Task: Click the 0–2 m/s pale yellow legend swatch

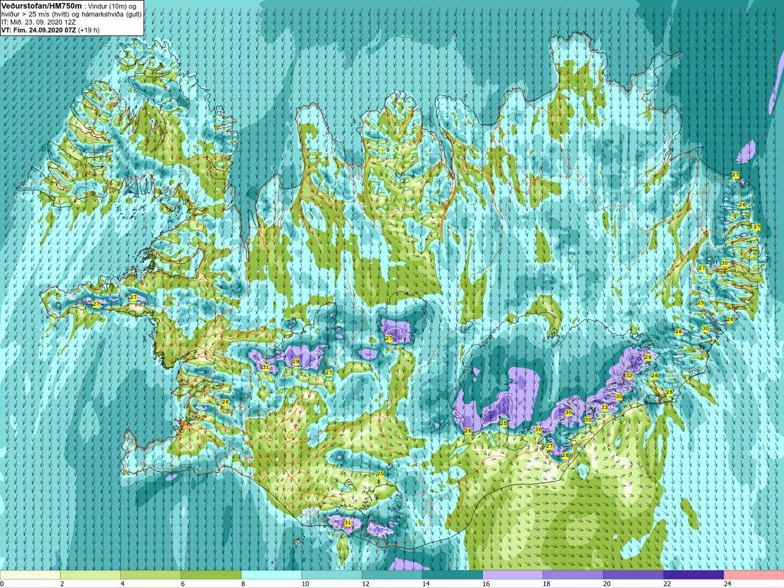Action: click(30, 575)
